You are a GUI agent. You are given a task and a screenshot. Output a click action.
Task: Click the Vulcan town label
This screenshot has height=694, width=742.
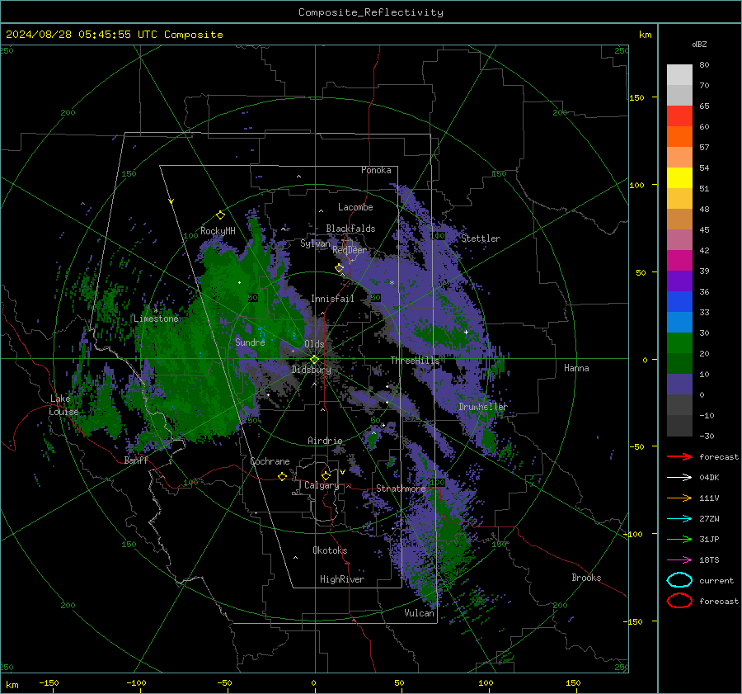(420, 613)
